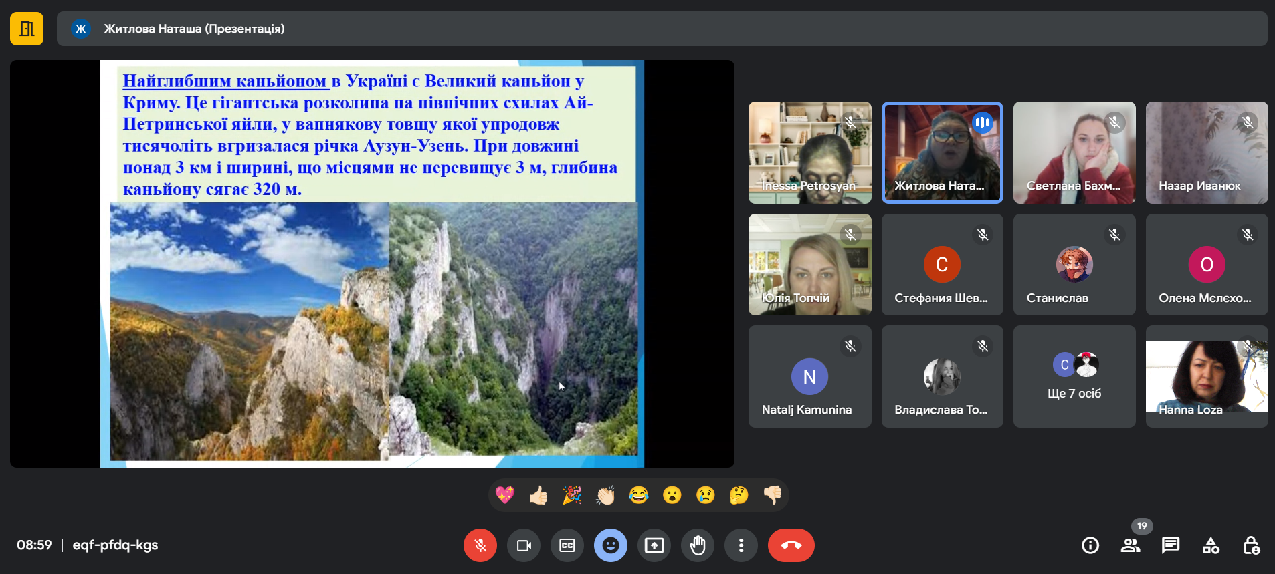Click the present screen button
Screen dimensions: 1275x574
pyautogui.click(x=654, y=545)
